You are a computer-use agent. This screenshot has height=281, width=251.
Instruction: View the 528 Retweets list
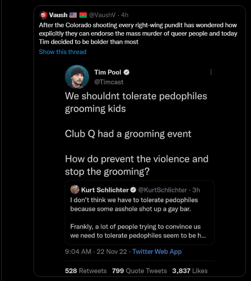86,271
